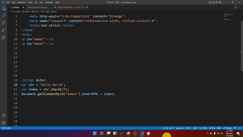The width and height of the screenshot is (243, 137).
Task: Click Port : 5500 Live Server button
Action: [x=215, y=128]
